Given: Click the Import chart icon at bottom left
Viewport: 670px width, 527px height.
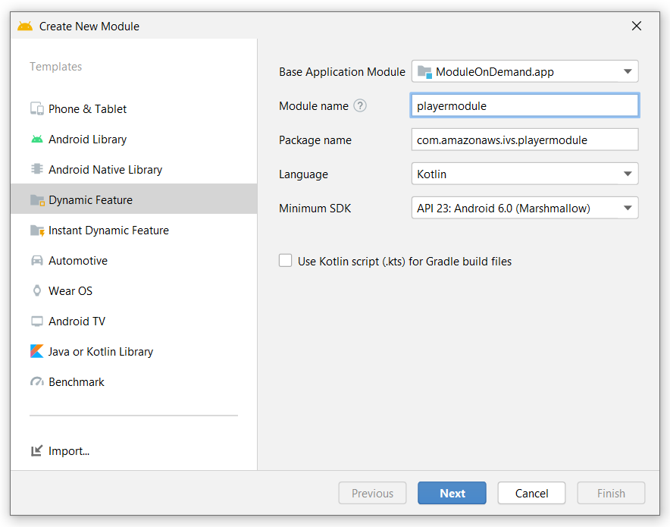Looking at the screenshot, I should pos(35,450).
